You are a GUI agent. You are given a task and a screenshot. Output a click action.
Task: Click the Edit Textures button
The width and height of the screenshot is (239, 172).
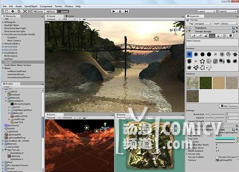pyautogui.click(x=229, y=106)
